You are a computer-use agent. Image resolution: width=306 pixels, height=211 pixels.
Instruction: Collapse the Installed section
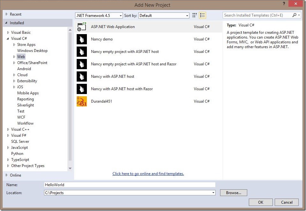point(6,23)
